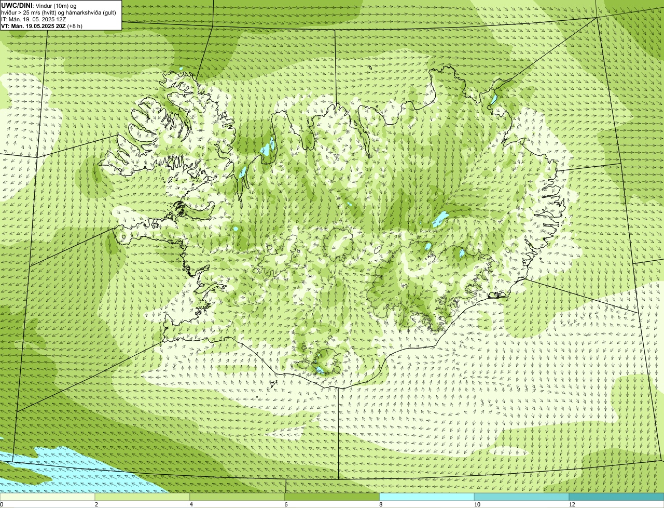This screenshot has height=508, width=664.
Task: Click the 8–10 m/s light cyan legend band
Action: coord(427,497)
